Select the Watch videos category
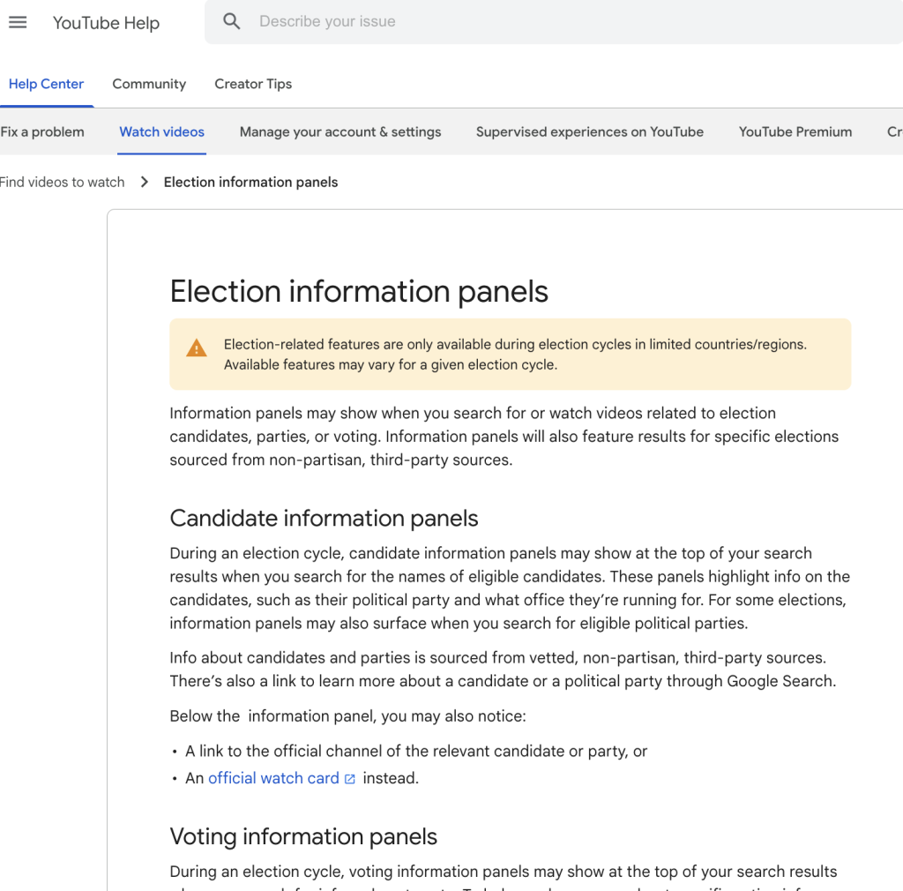The image size is (903, 891). (162, 132)
